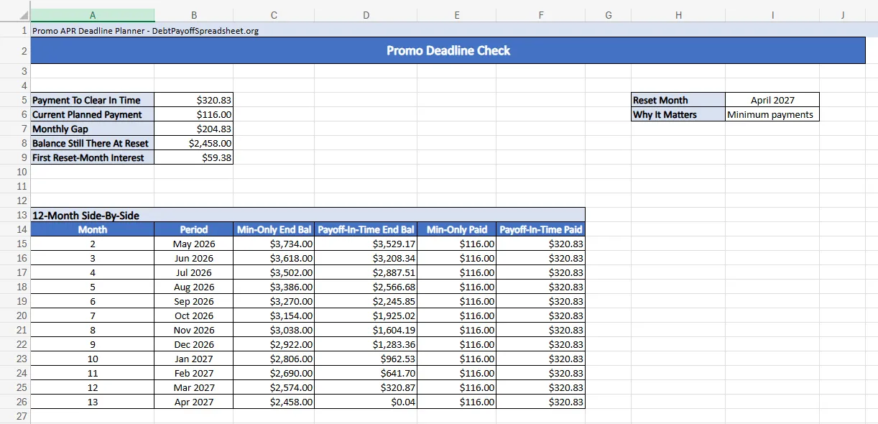Image resolution: width=878 pixels, height=424 pixels.
Task: Select row 2 header
Action: [15, 50]
